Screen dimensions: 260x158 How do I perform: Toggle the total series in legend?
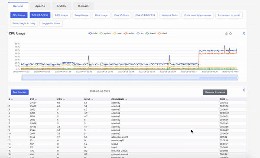pos(93,33)
